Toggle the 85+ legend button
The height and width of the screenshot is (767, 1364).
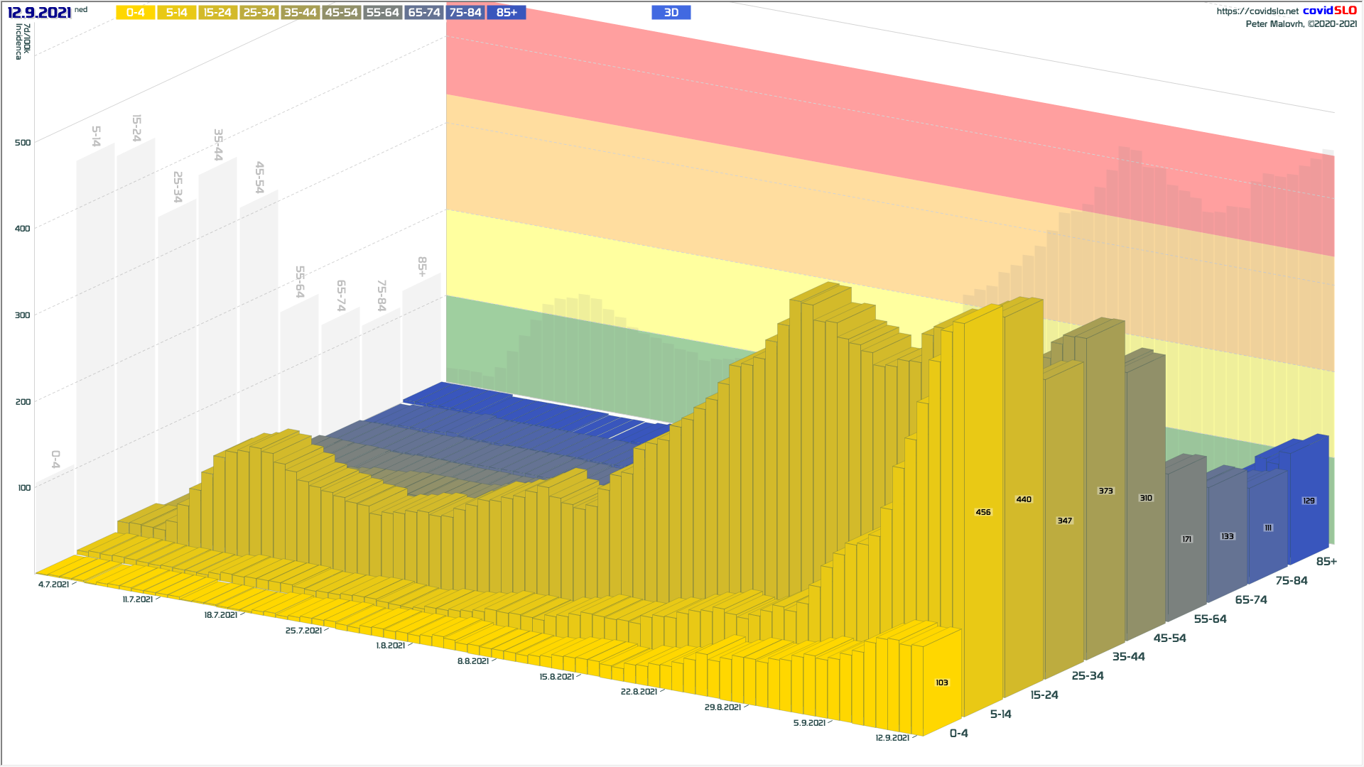[x=507, y=13]
